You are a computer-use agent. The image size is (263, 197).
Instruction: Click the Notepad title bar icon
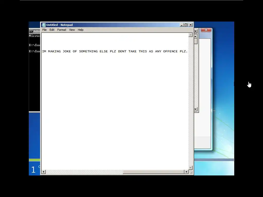[44, 25]
